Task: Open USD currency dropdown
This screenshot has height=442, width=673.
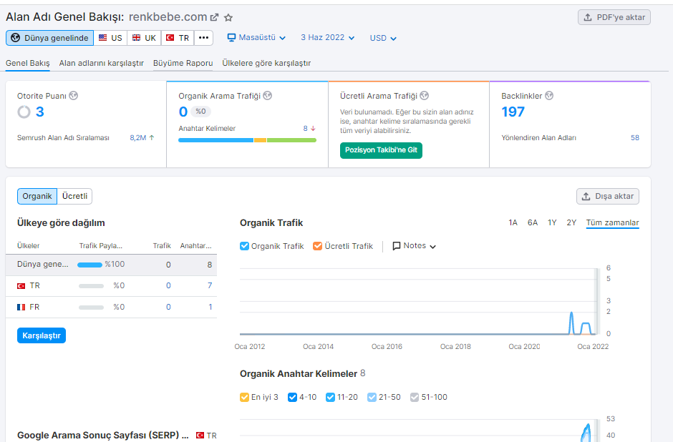Action: [383, 38]
